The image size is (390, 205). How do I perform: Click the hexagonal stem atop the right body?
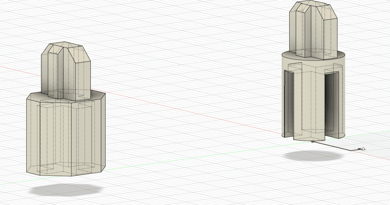[x=313, y=30]
